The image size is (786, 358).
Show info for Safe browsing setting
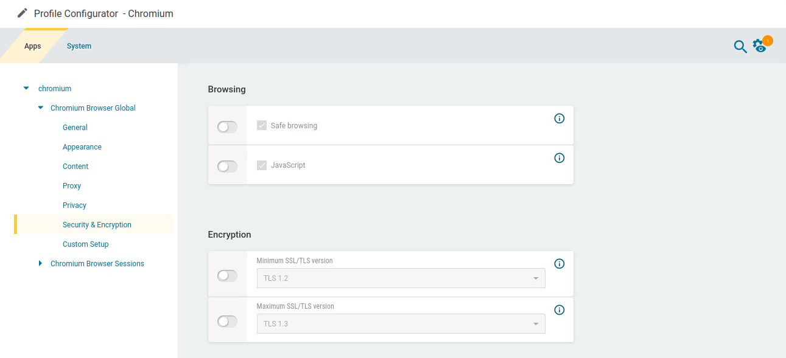[x=560, y=119]
